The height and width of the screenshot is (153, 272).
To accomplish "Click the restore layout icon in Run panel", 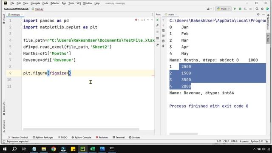I will 158,38.
